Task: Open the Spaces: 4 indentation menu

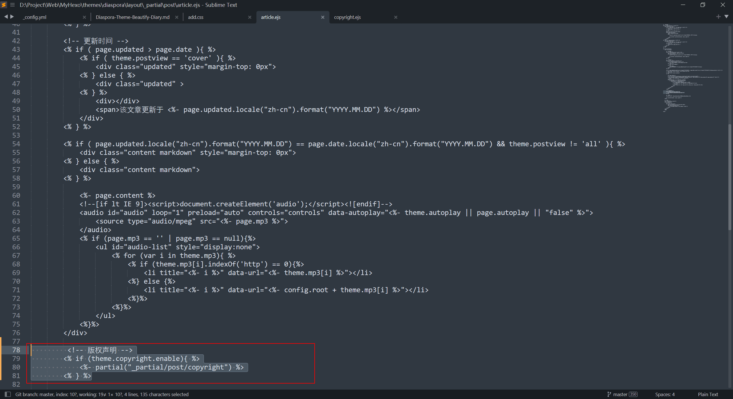Action: point(665,394)
